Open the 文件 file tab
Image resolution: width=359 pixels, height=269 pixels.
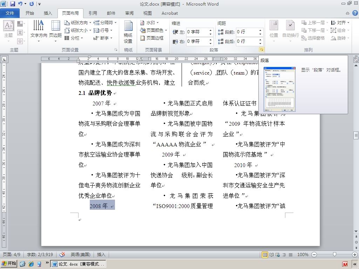pos(9,13)
